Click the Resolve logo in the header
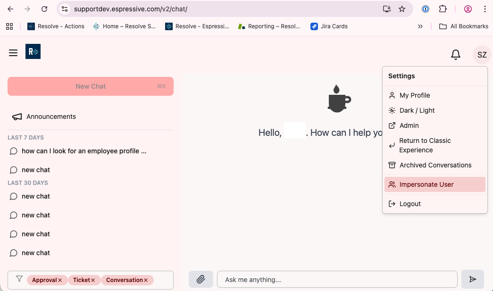The width and height of the screenshot is (493, 291). [33, 52]
